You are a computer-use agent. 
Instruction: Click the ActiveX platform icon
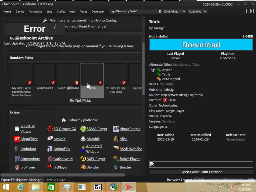pyautogui.click(x=50, y=138)
